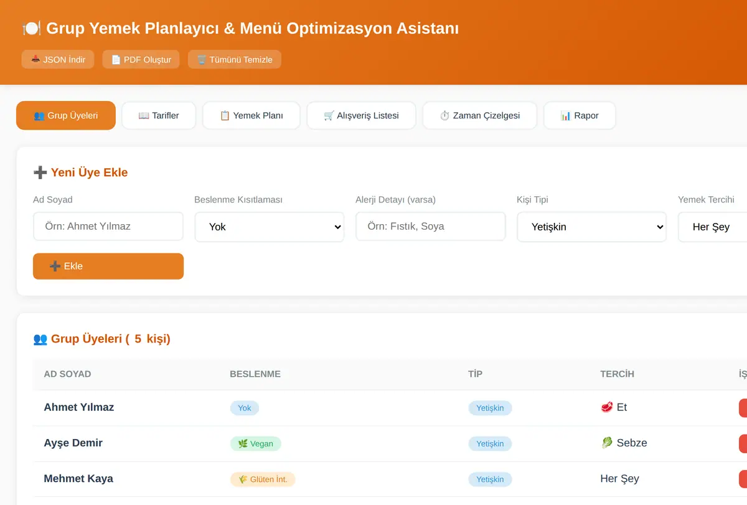747x505 pixels.
Task: Click the plate icon in the app title
Action: point(31,28)
